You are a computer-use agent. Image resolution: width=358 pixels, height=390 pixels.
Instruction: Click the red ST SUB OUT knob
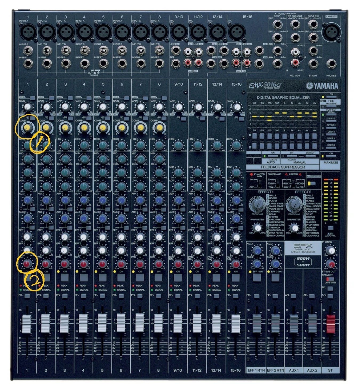(331, 264)
